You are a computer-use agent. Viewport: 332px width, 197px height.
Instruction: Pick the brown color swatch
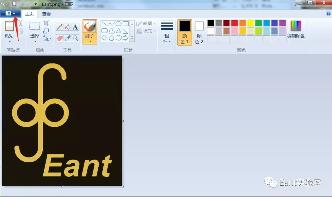click(226, 31)
